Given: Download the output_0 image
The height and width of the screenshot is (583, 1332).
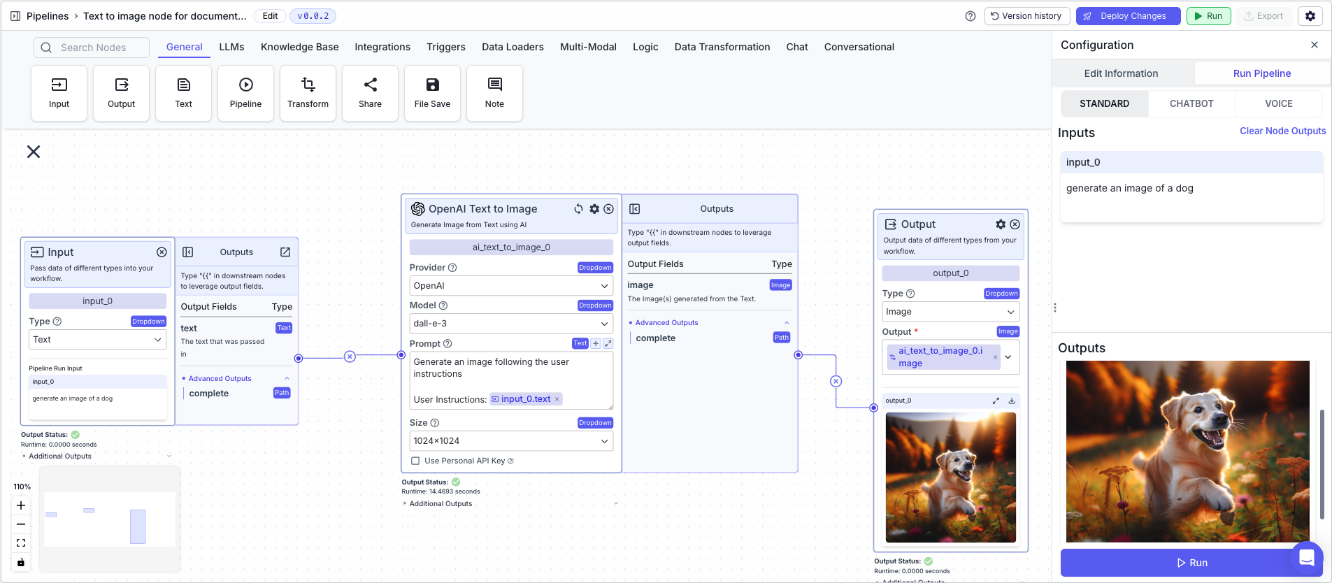Looking at the screenshot, I should [x=1012, y=401].
